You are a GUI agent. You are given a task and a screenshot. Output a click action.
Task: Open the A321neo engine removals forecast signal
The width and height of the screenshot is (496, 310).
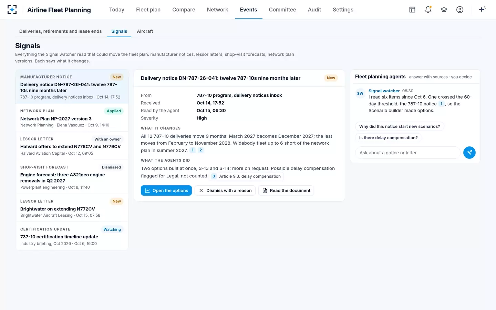pos(72,177)
